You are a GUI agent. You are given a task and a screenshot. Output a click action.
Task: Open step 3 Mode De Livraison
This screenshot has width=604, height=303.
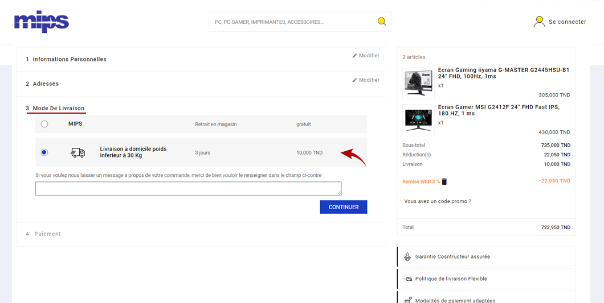pyautogui.click(x=55, y=109)
